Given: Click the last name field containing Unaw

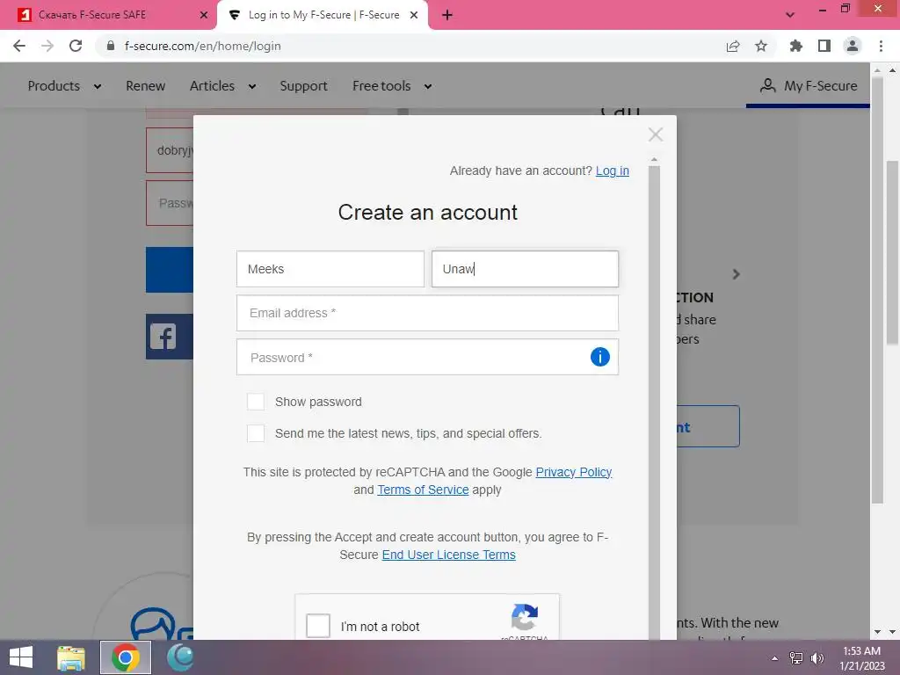Looking at the screenshot, I should [x=525, y=269].
